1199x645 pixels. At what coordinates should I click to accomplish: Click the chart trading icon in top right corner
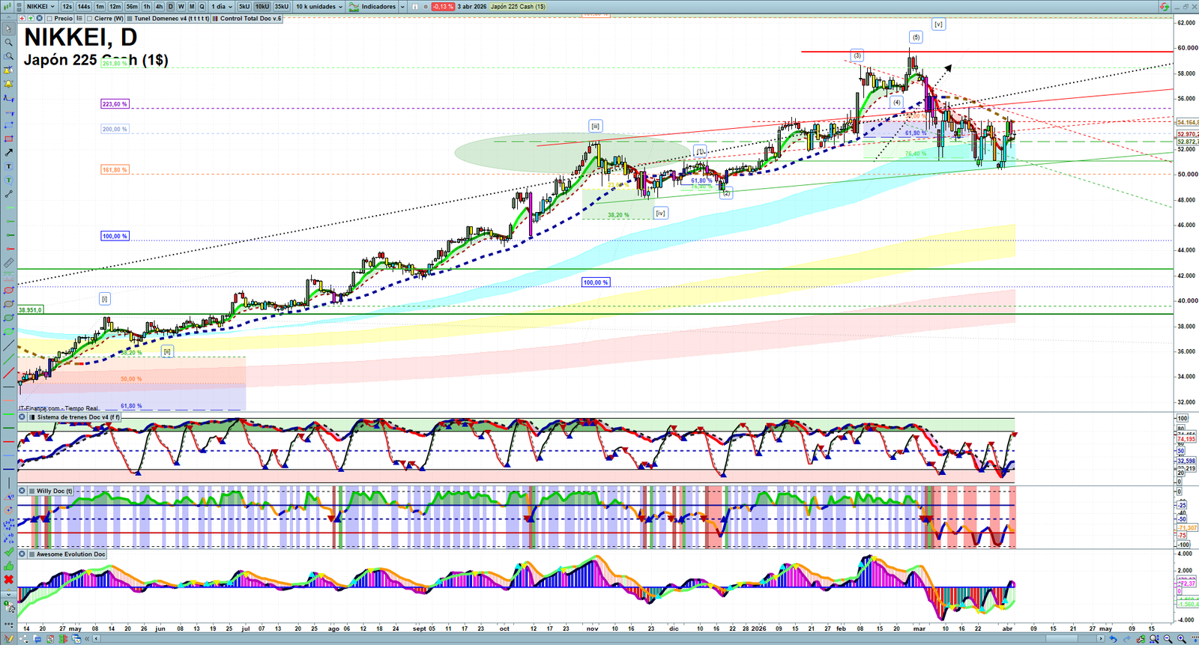(1164, 7)
